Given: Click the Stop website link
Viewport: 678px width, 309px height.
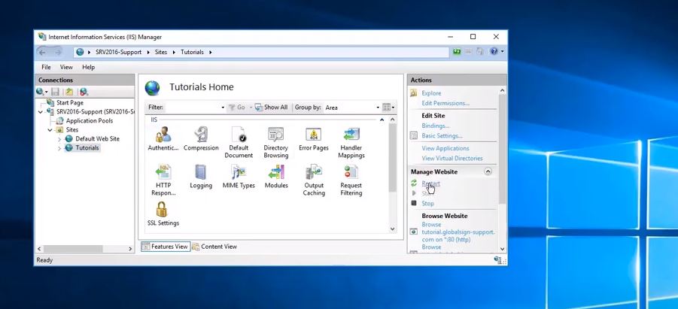Looking at the screenshot, I should tap(427, 203).
